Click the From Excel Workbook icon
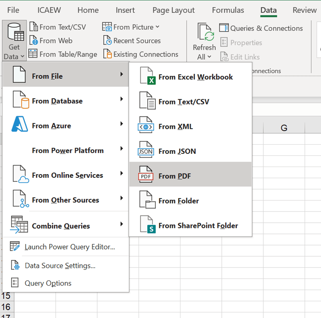Screen dimensions: 321x318 (146, 77)
